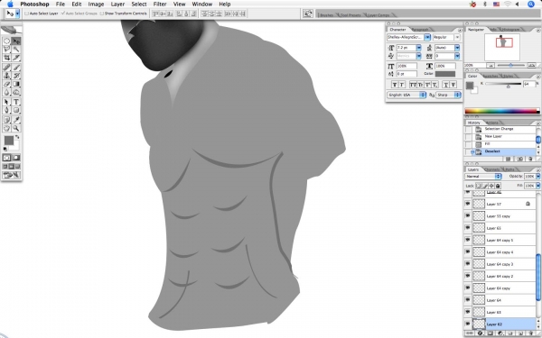The height and width of the screenshot is (338, 542).
Task: Open font family dropdown in Character panel
Action: 427,37
